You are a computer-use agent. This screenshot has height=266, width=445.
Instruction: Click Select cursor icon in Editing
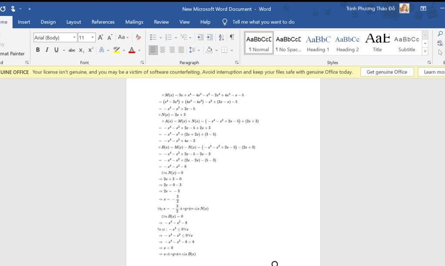[x=440, y=53]
